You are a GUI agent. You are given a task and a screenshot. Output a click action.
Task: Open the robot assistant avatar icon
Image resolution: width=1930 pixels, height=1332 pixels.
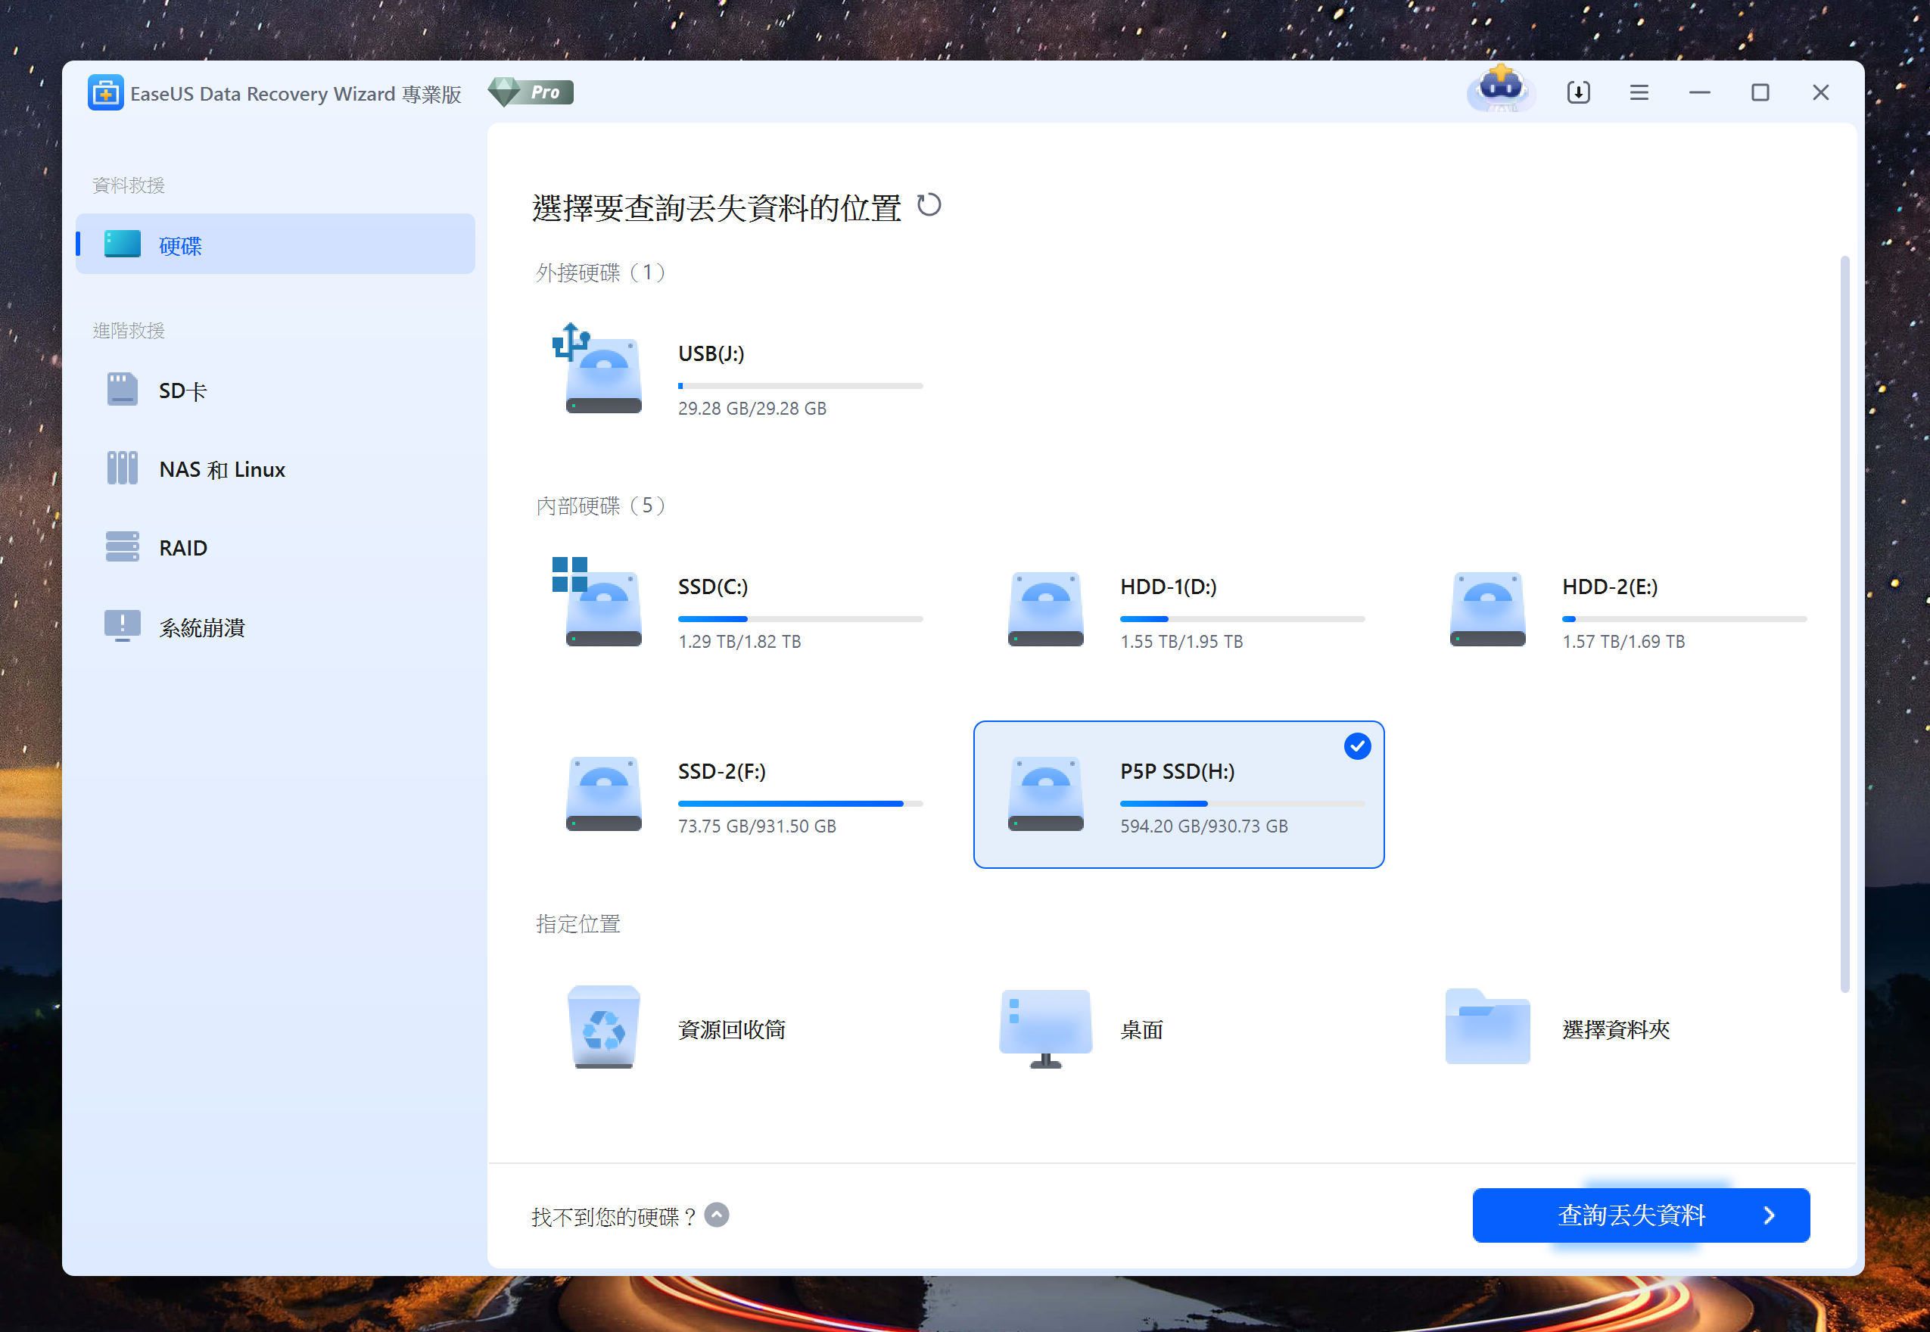[1500, 90]
